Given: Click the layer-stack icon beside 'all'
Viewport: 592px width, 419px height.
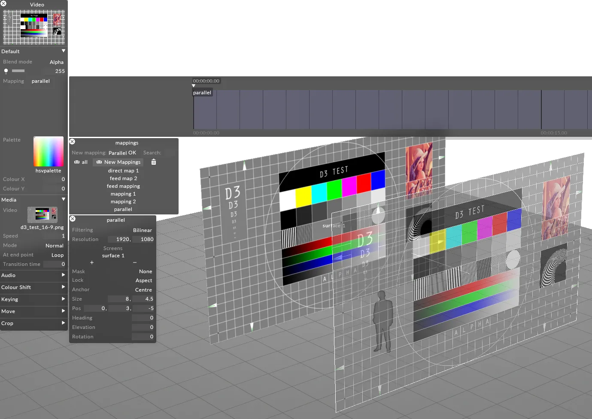Looking at the screenshot, I should tap(77, 162).
